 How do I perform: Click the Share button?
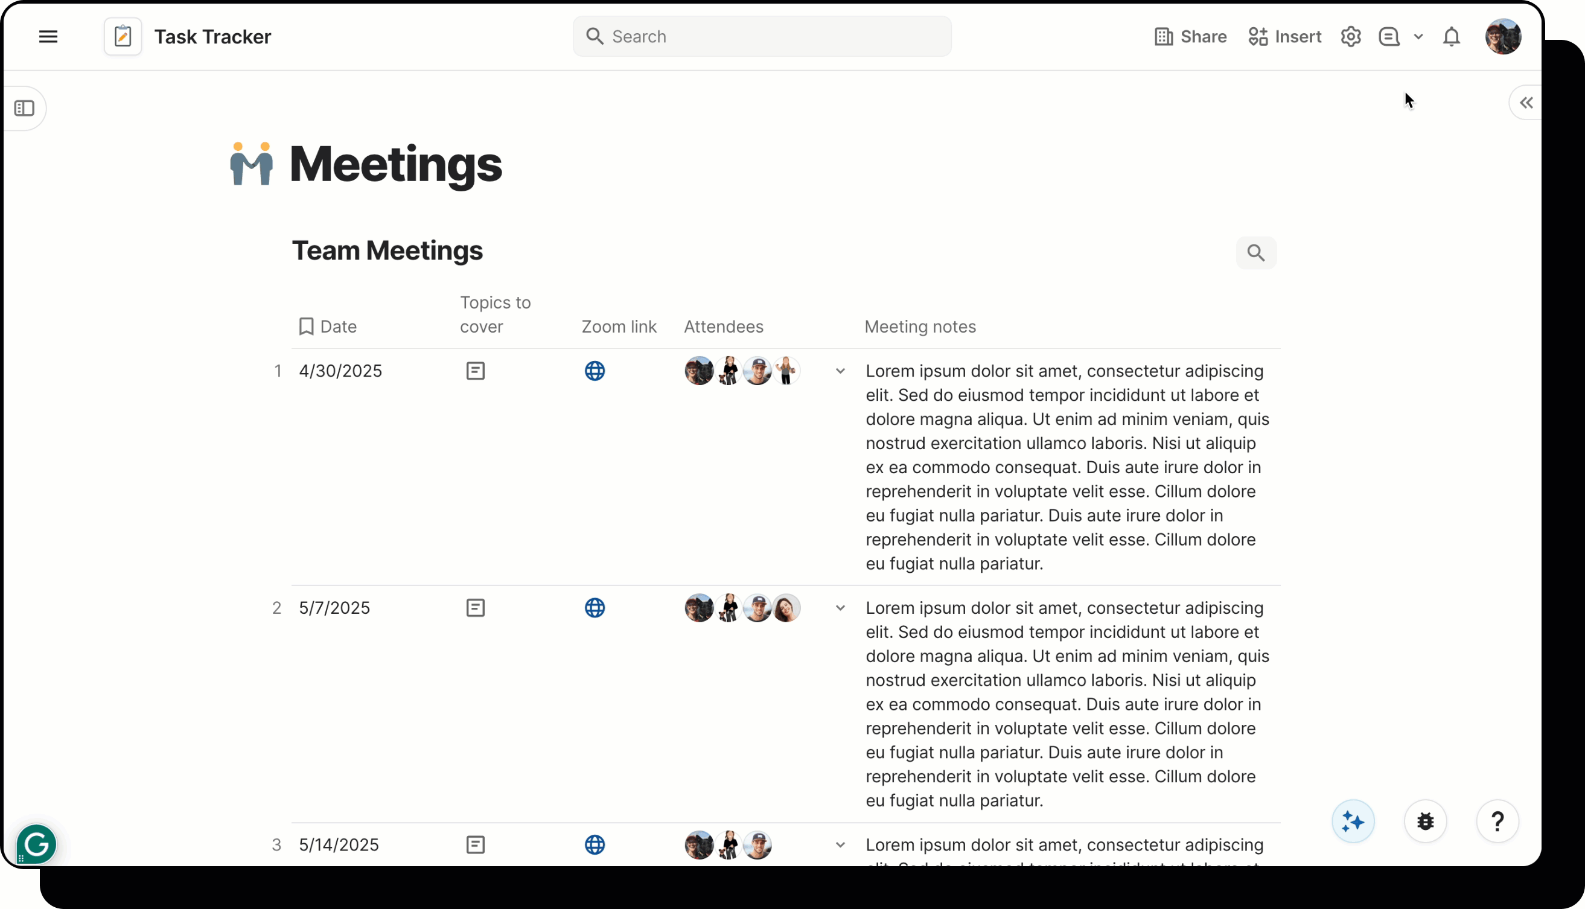(1190, 37)
